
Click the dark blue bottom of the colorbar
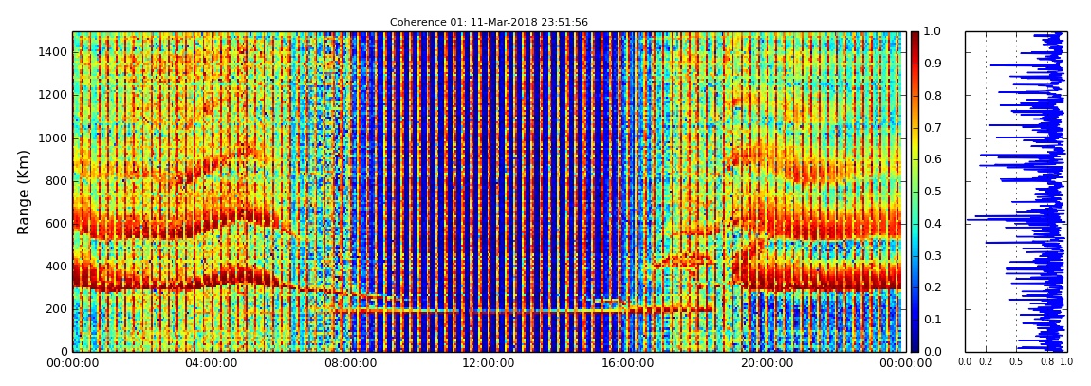pos(915,345)
